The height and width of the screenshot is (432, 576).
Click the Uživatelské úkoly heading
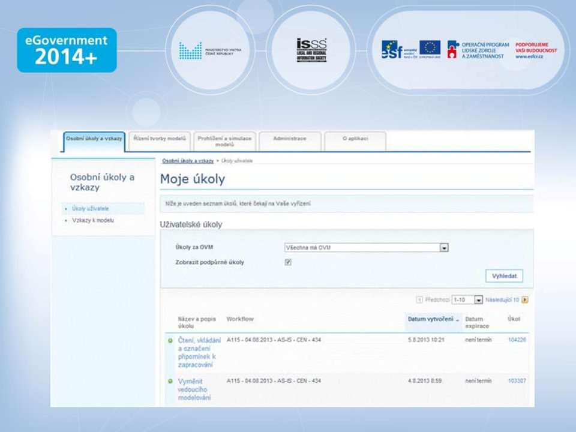pos(191,224)
